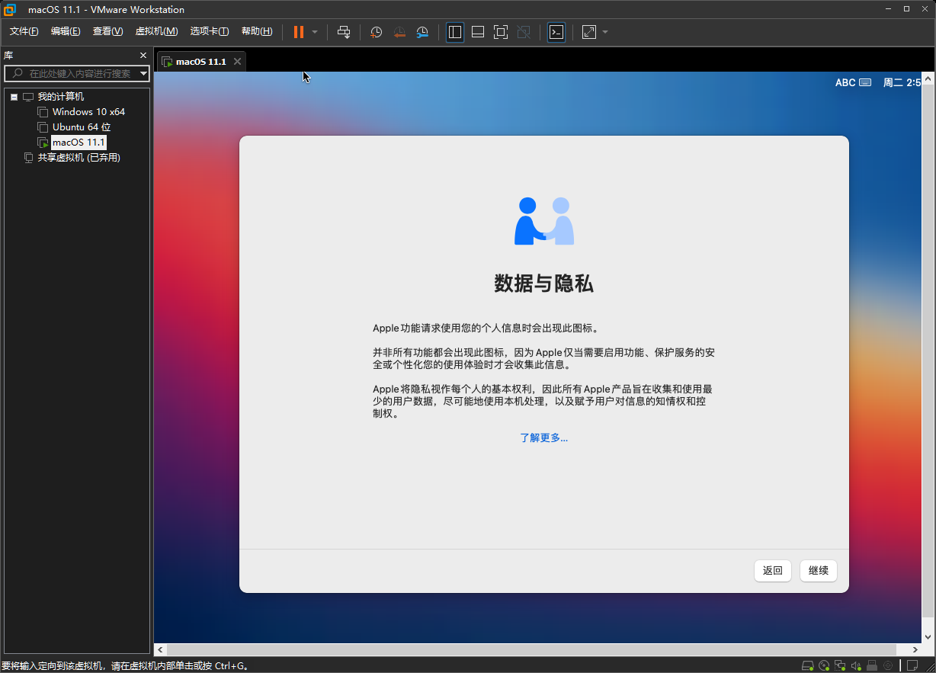
Task: Take a snapshot of this virtual machine
Action: 376,32
